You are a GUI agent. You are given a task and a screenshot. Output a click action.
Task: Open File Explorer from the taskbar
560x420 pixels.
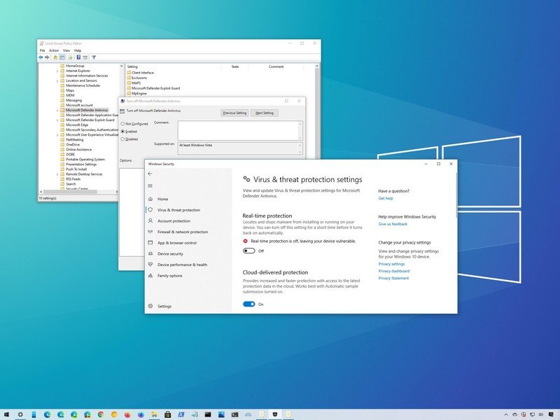tap(154, 414)
